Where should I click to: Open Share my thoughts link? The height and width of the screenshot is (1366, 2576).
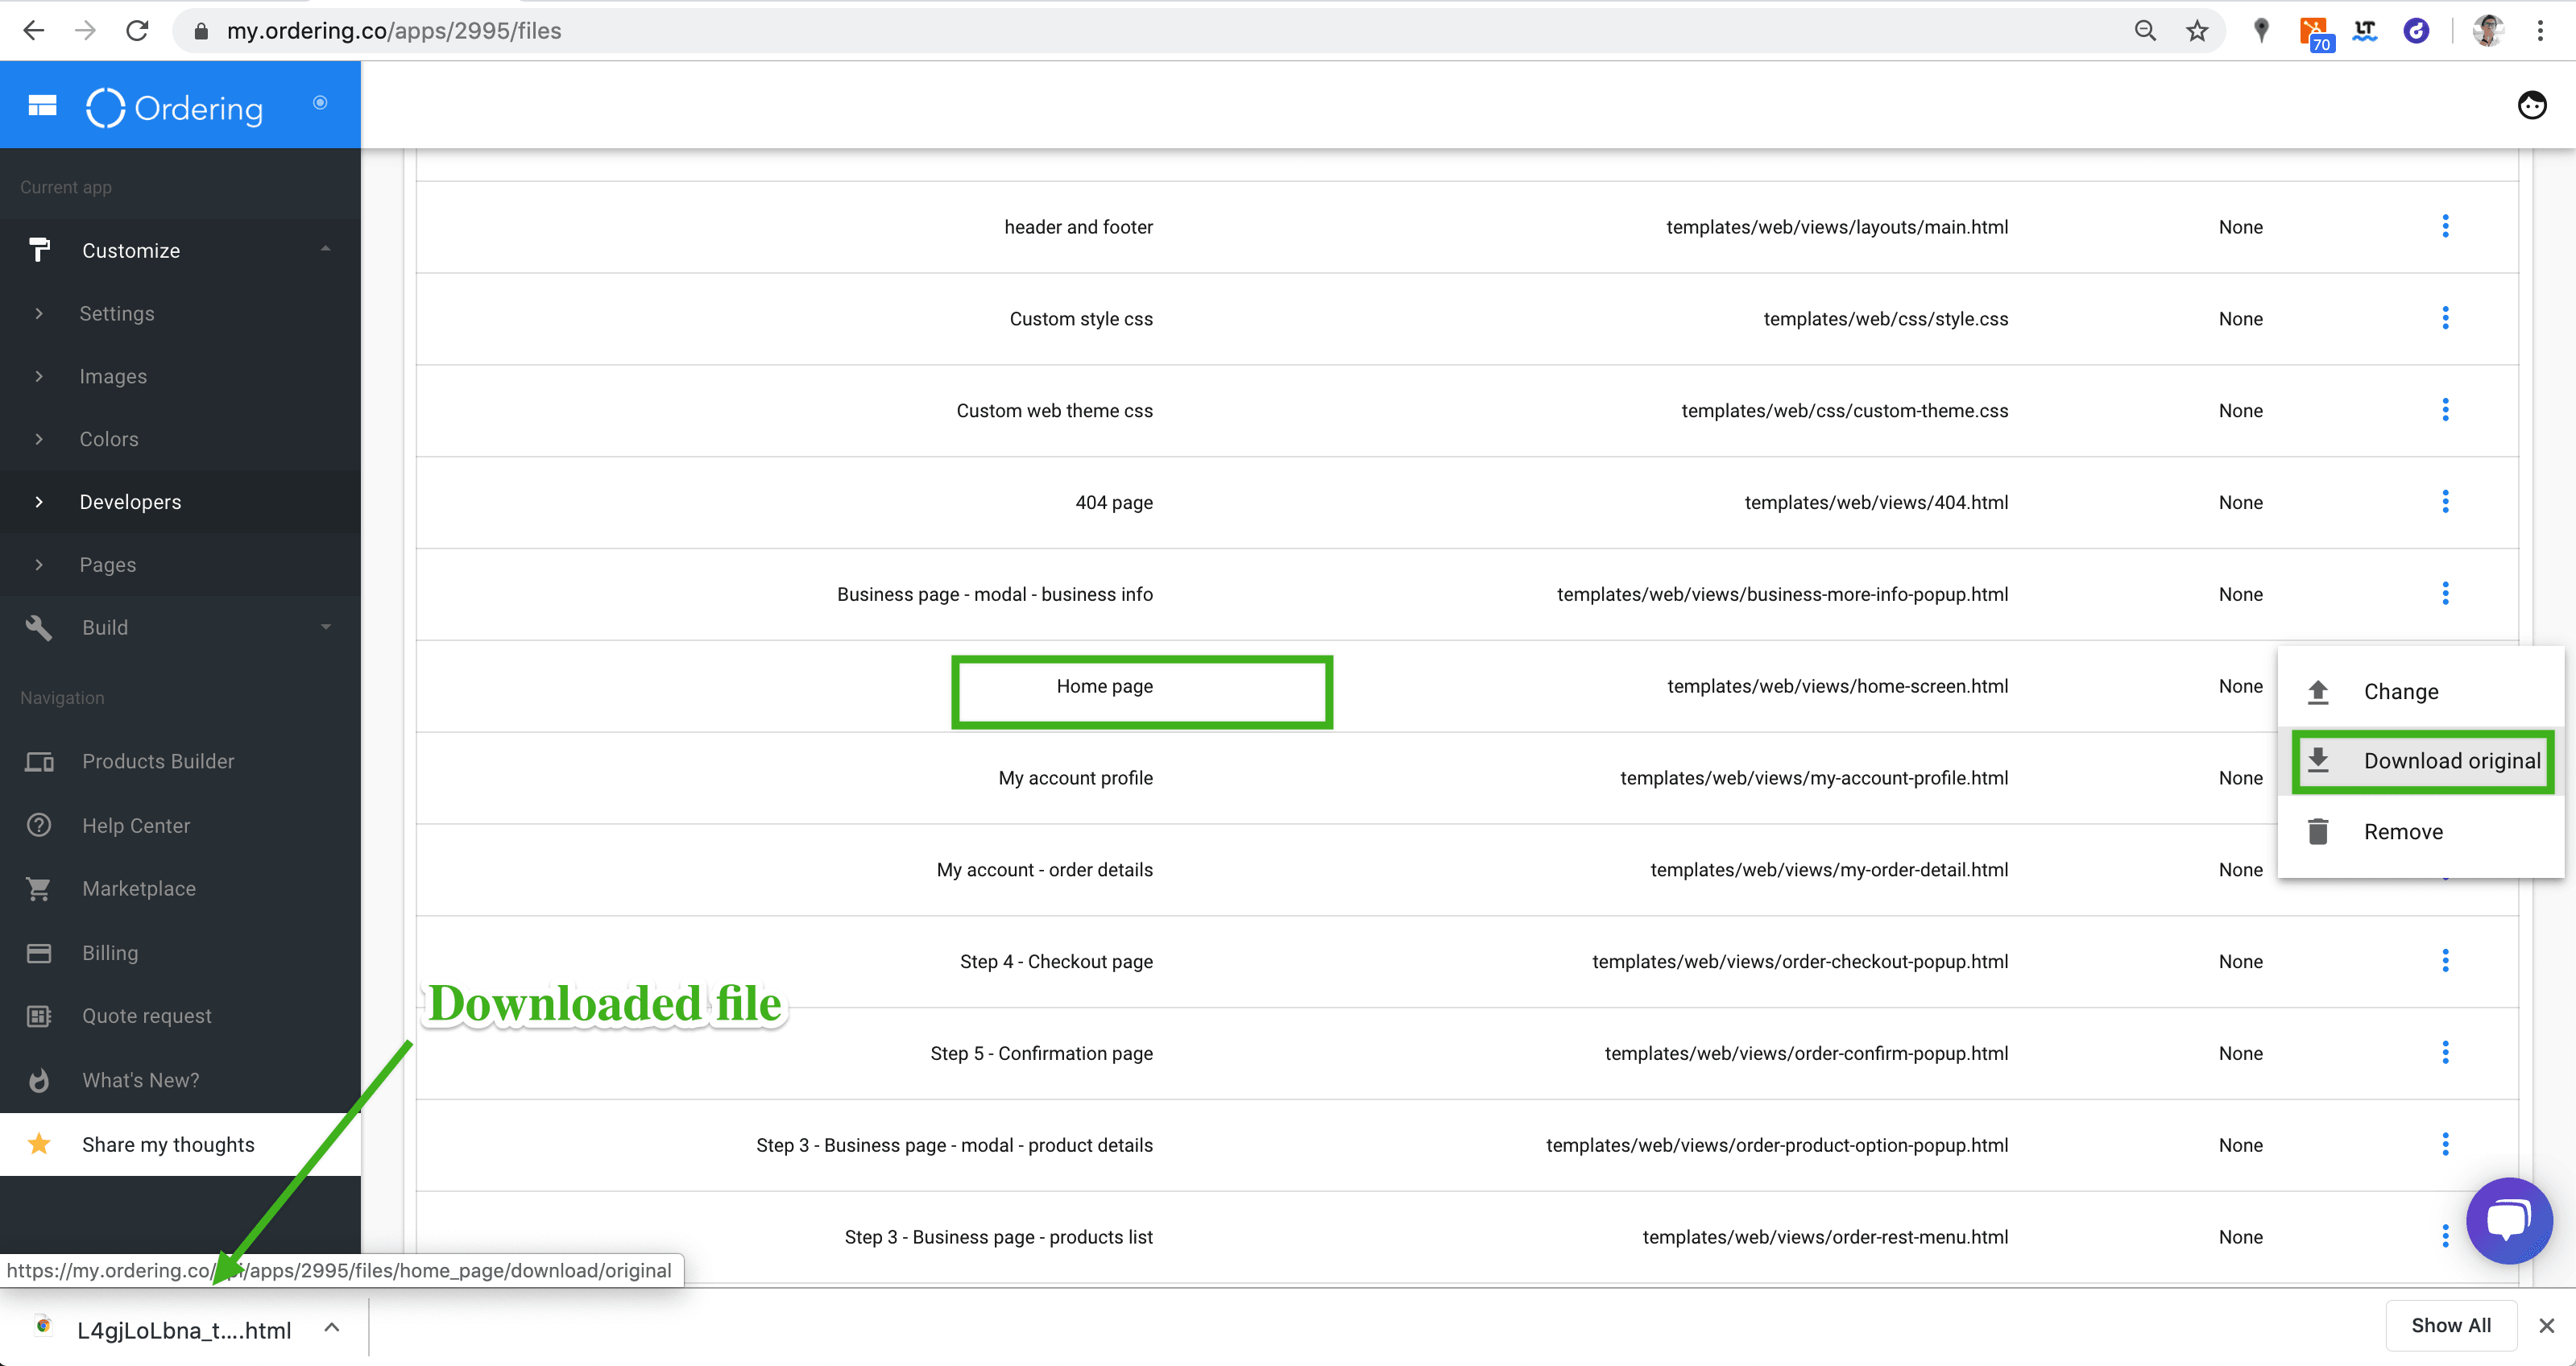click(168, 1145)
